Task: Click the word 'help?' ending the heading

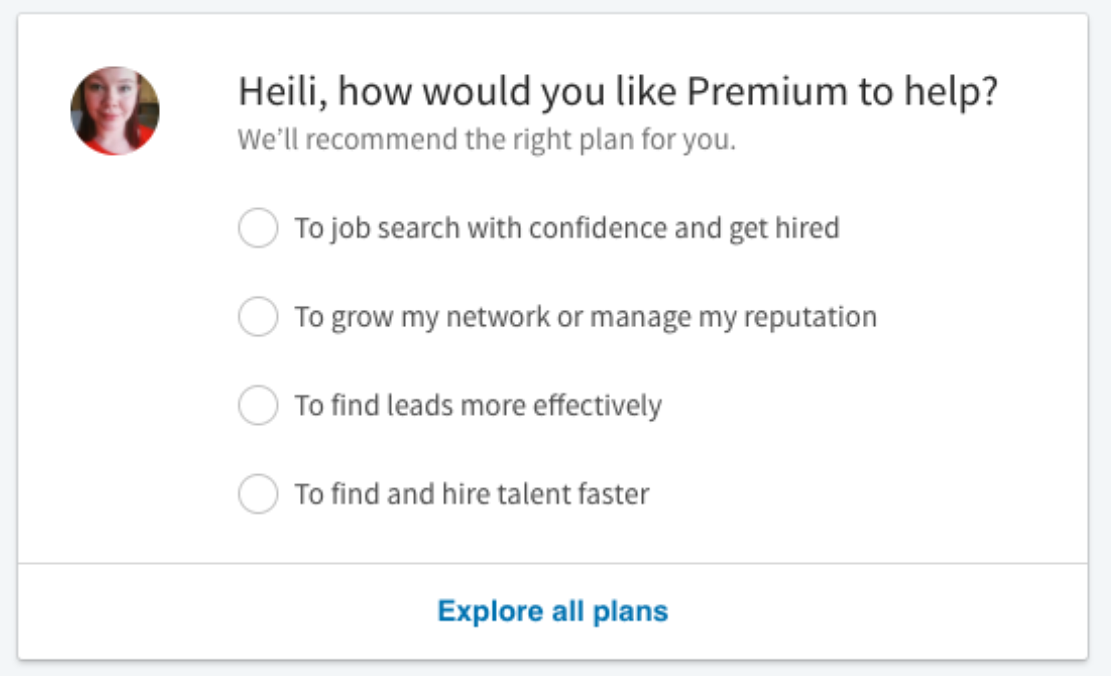Action: (951, 92)
